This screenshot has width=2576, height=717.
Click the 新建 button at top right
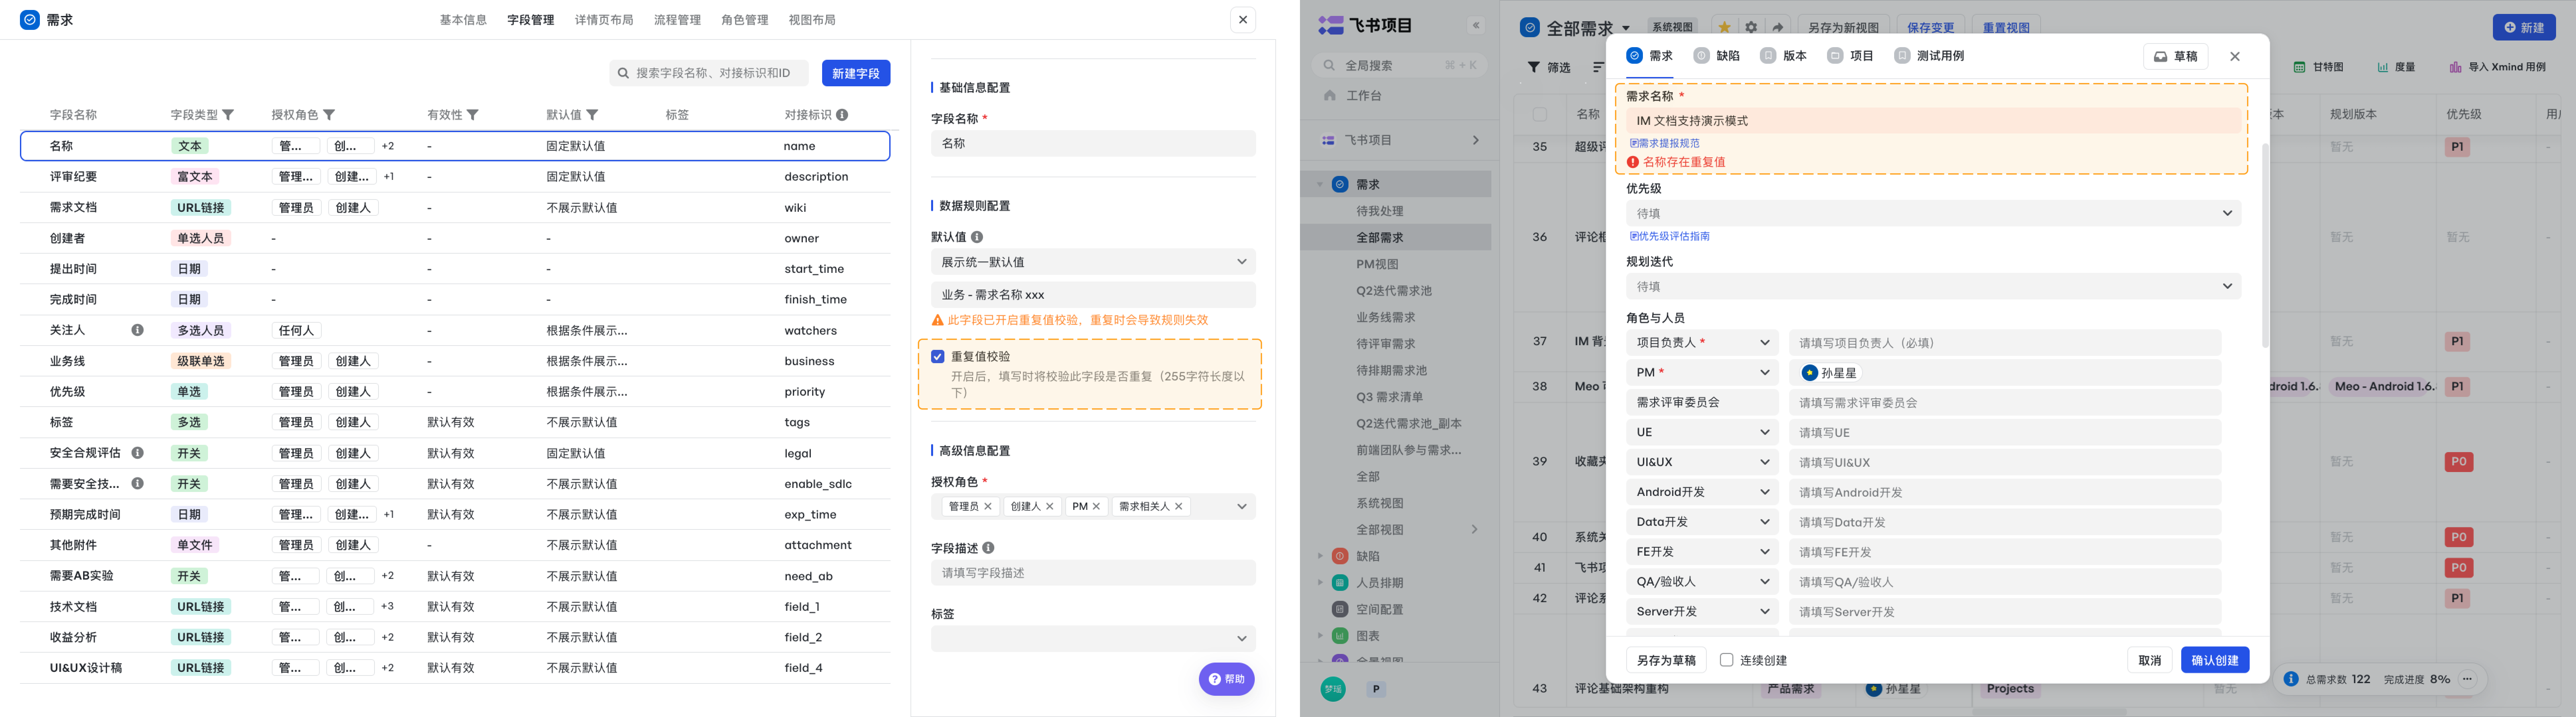[2524, 28]
